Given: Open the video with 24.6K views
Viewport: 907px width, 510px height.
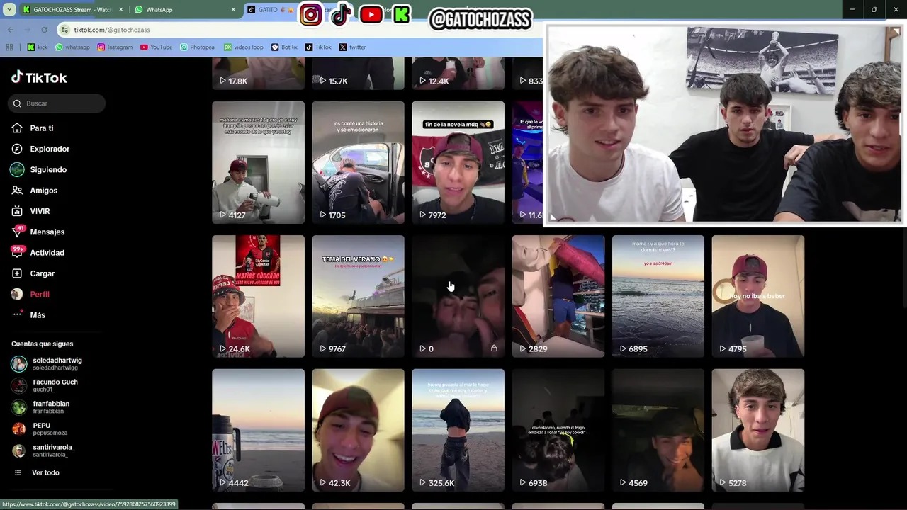Looking at the screenshot, I should (258, 296).
